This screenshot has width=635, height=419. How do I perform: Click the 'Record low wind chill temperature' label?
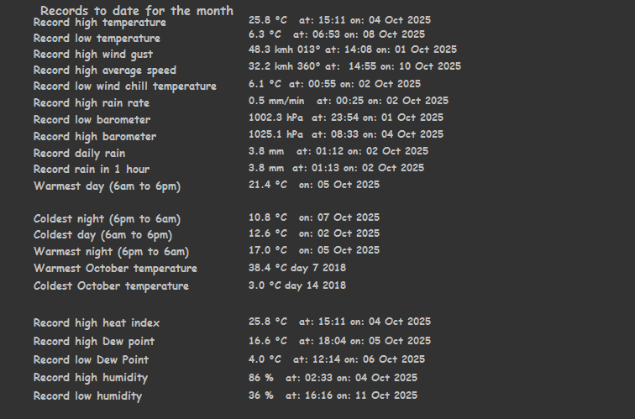124,86
